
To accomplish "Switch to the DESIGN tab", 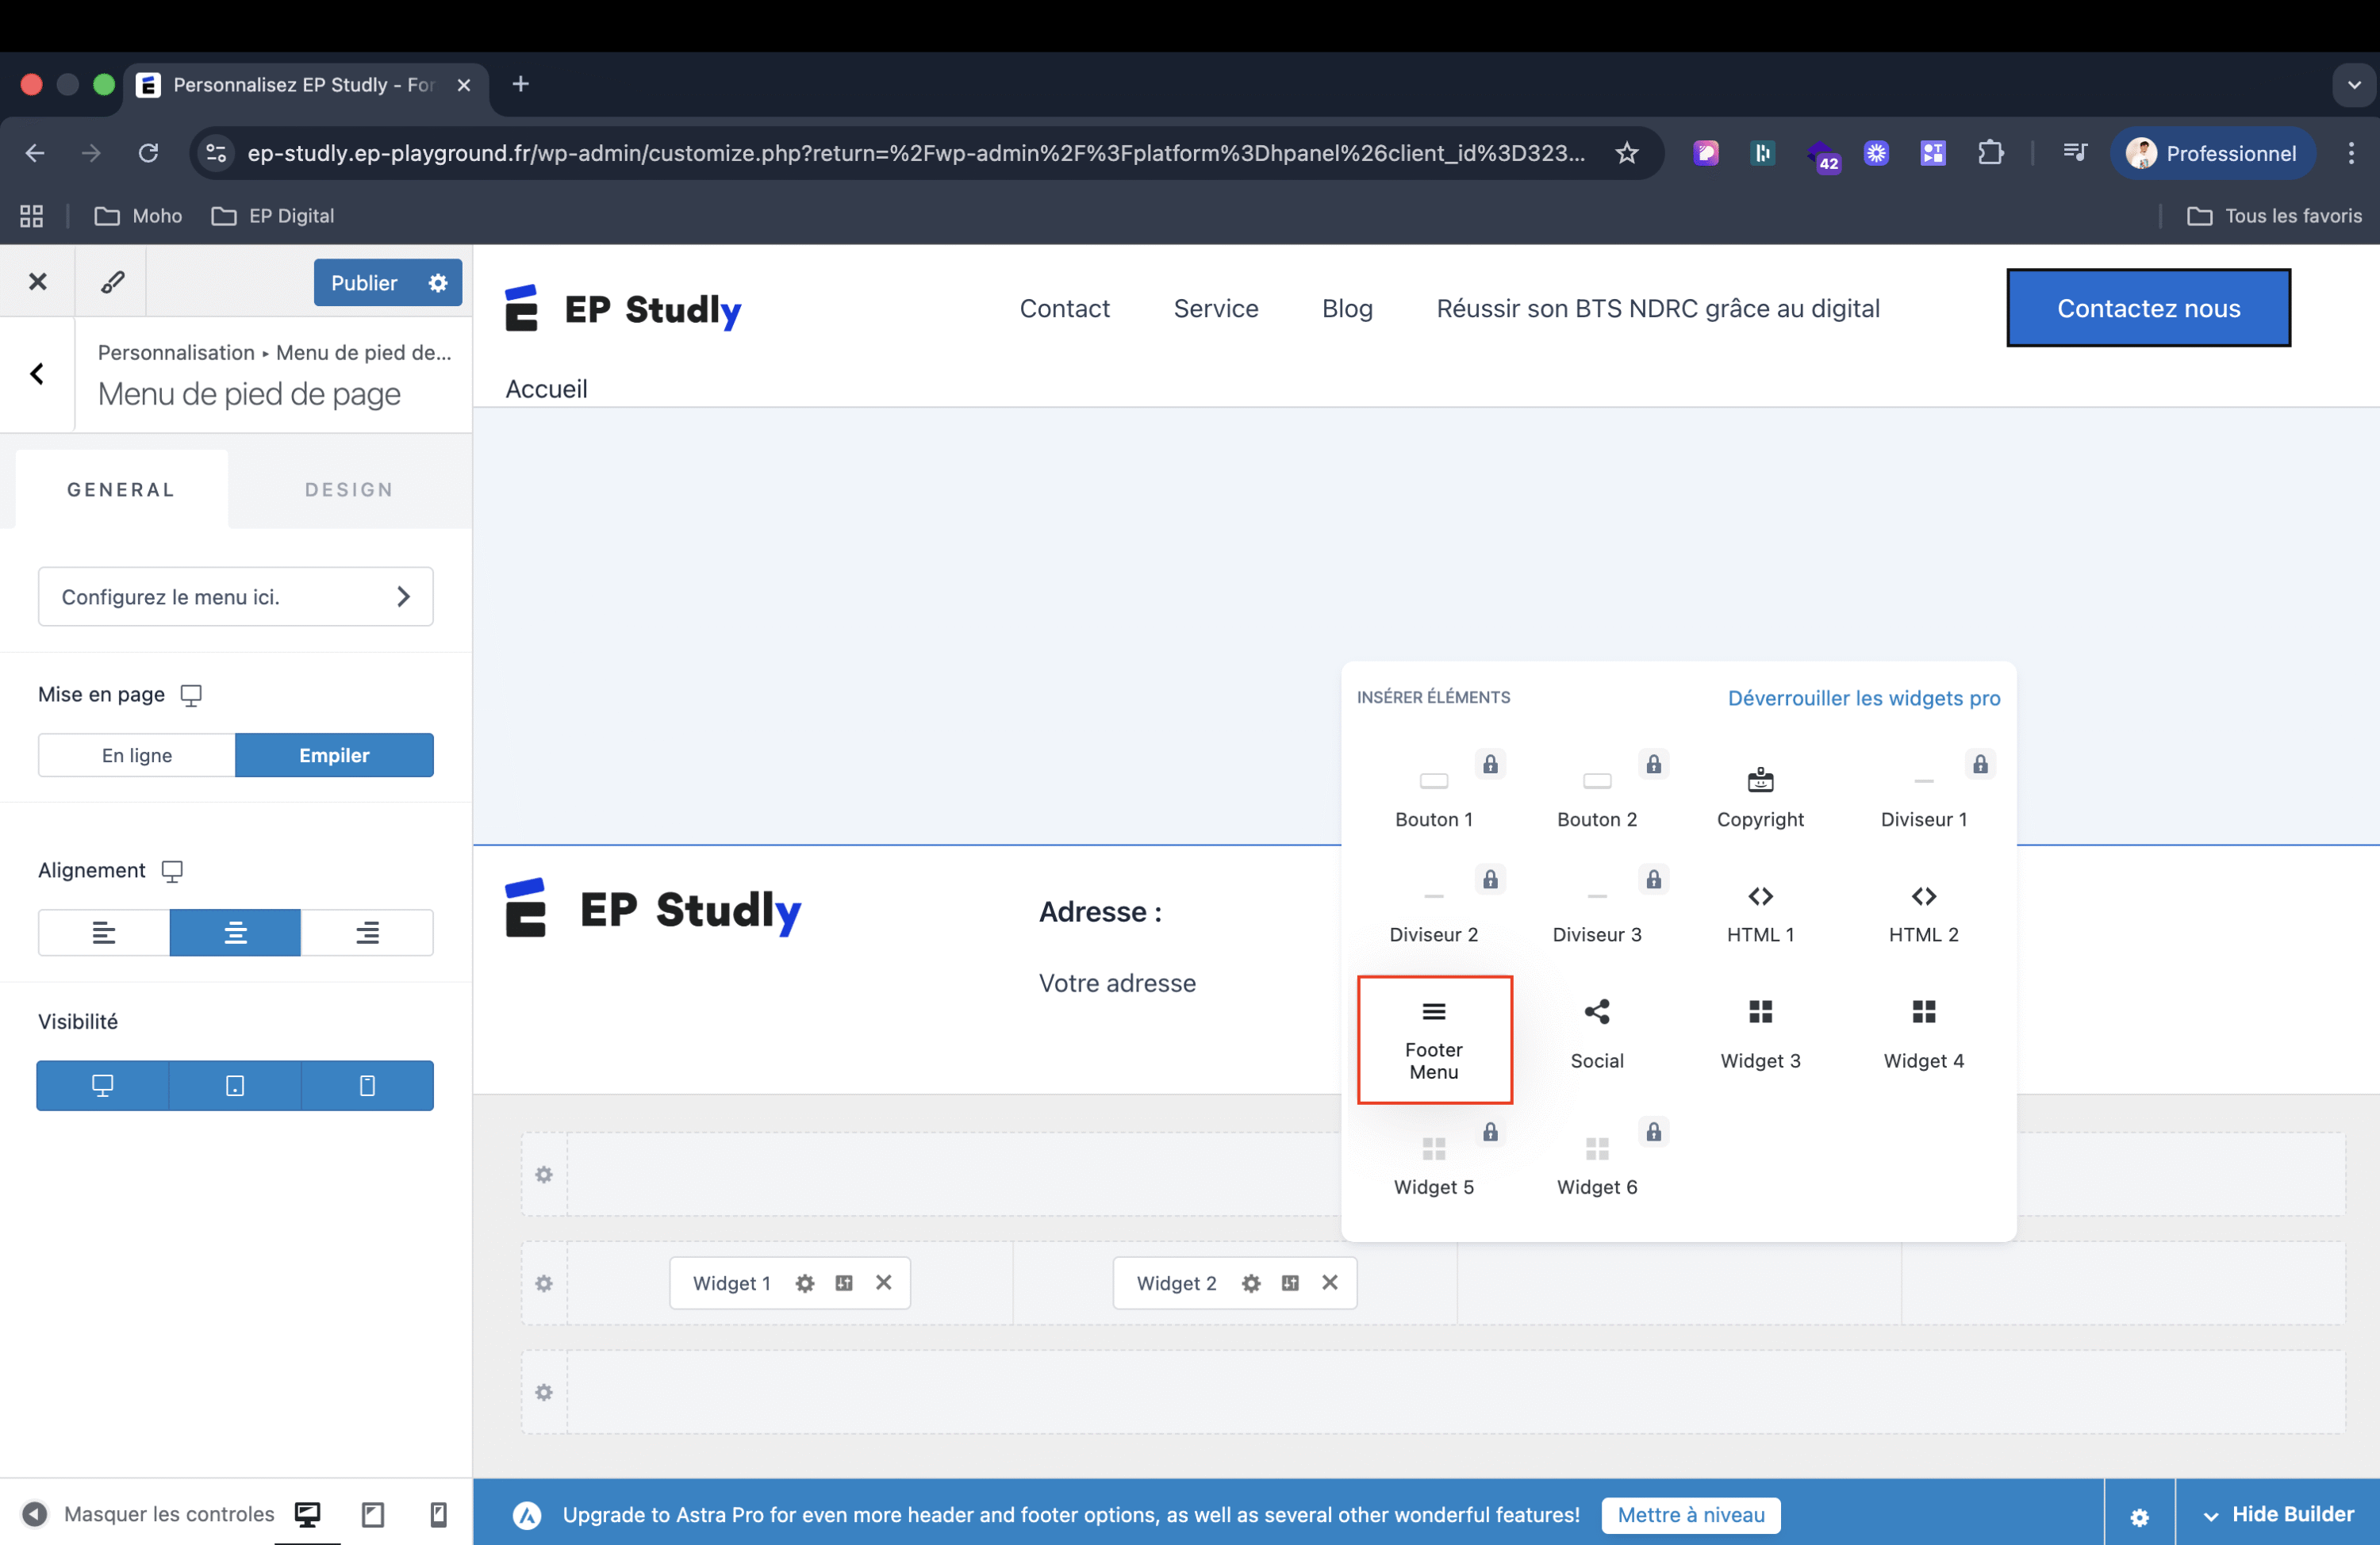I will coord(349,489).
